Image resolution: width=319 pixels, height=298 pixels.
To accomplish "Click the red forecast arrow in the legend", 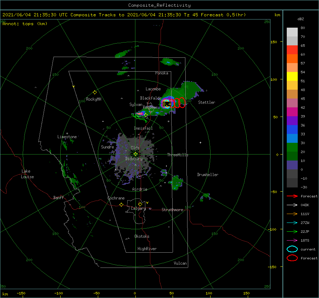I will [x=292, y=196].
